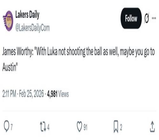Open the share upload arrow icon
Viewport: 159px width, 140px height.
pos(152,126)
